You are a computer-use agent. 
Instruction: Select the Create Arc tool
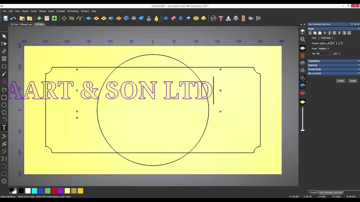[x=4, y=120]
